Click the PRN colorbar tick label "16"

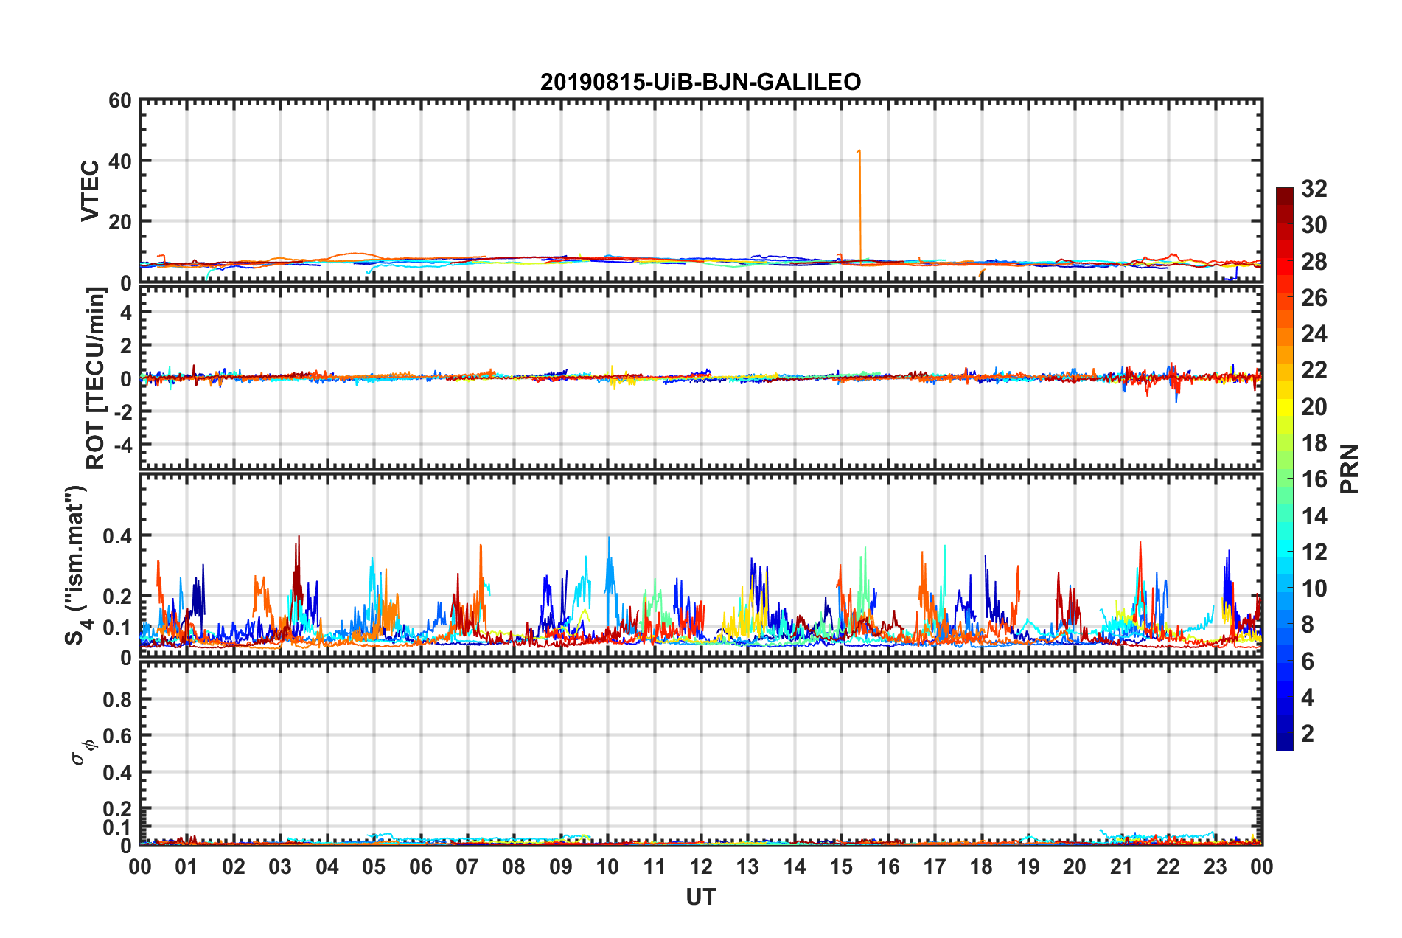click(x=1314, y=479)
